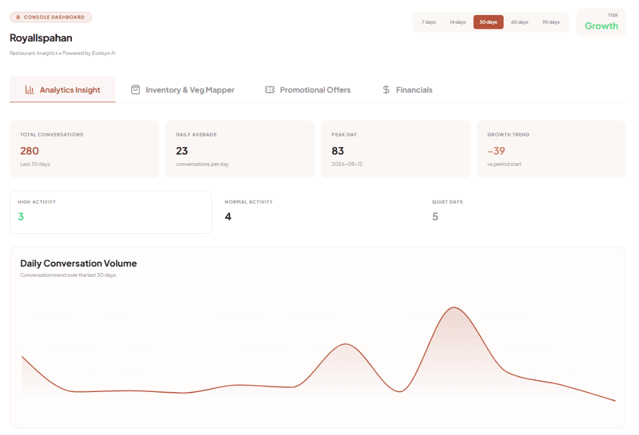
Task: Click the tallest peak on the chart
Action: point(454,308)
